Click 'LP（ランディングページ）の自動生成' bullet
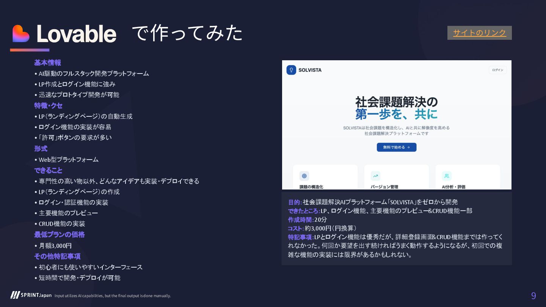546x307 pixels. pyautogui.click(x=83, y=116)
